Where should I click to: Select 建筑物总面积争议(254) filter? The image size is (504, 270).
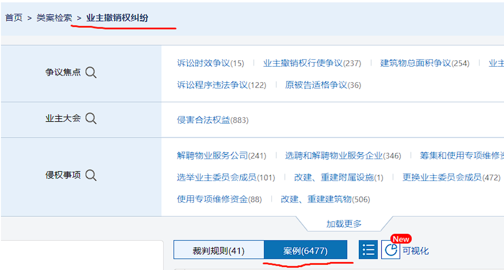tap(425, 63)
